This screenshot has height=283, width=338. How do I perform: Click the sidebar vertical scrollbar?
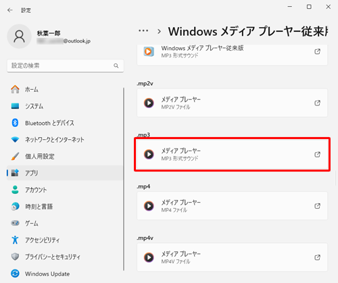pyautogui.click(x=124, y=179)
